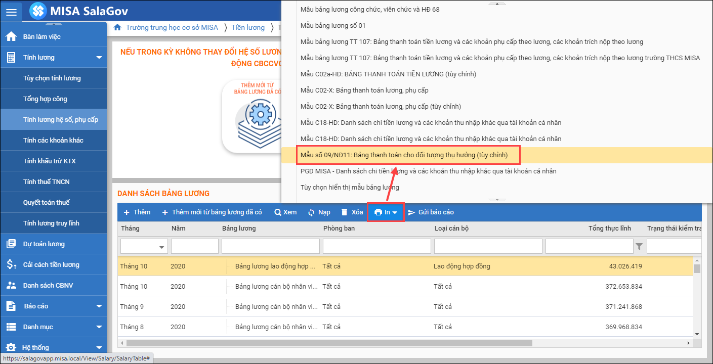Image resolution: width=713 pixels, height=364 pixels.
Task: Open Quyết toán thuế
Action: tap(54, 202)
